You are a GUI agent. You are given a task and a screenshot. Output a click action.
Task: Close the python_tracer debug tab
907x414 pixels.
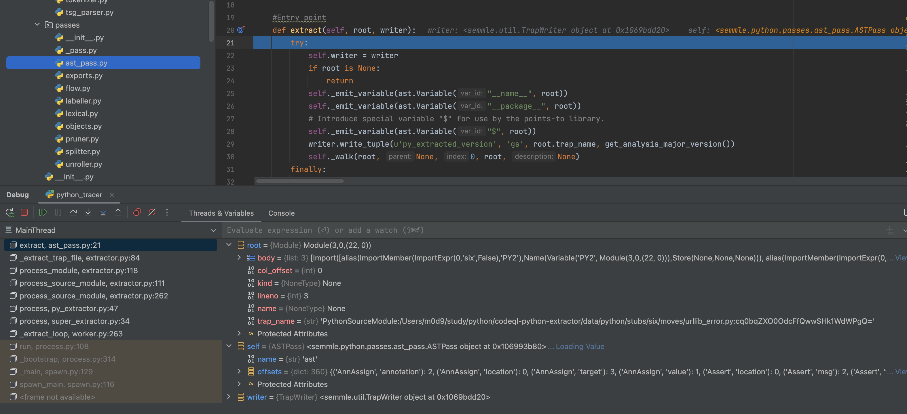[112, 195]
